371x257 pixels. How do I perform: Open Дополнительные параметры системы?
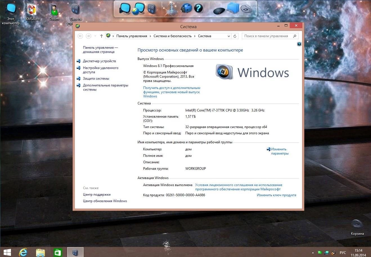click(x=105, y=87)
